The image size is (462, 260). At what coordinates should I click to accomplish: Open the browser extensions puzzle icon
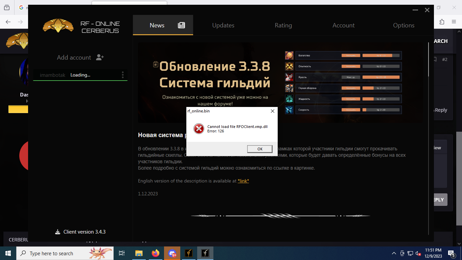pos(442,22)
